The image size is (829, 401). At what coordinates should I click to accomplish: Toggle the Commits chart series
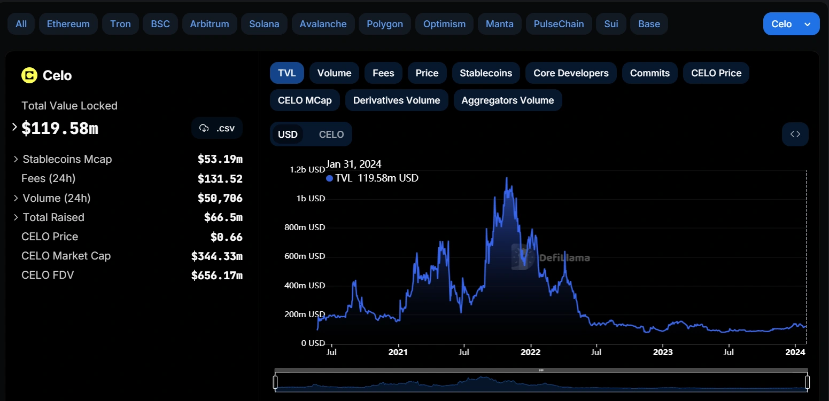[x=650, y=73]
